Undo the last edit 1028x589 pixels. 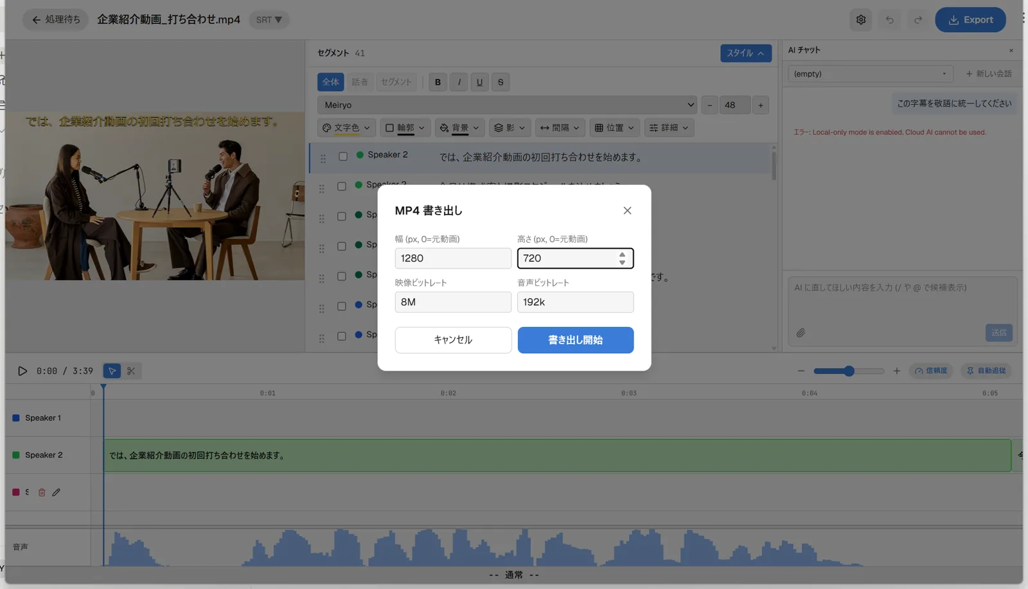(890, 20)
